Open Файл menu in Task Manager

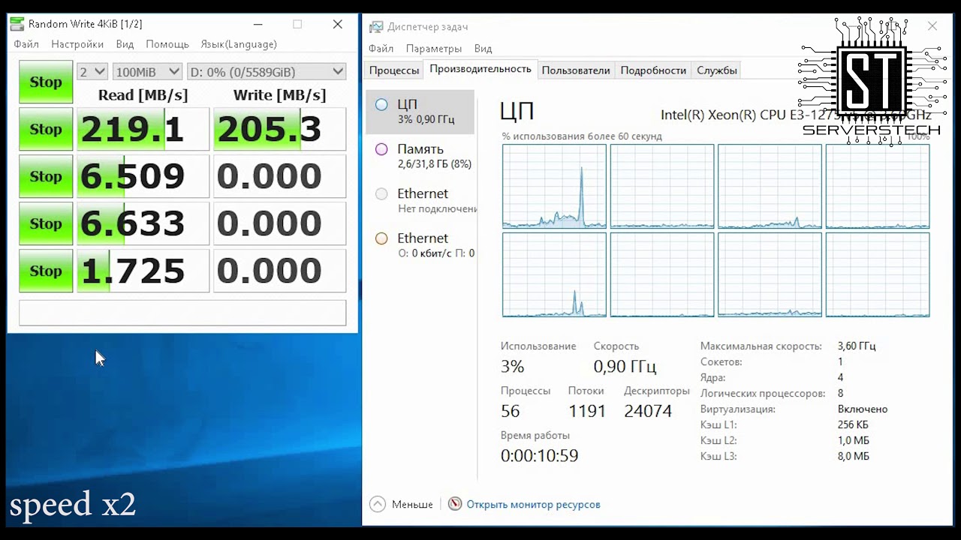[x=381, y=48]
